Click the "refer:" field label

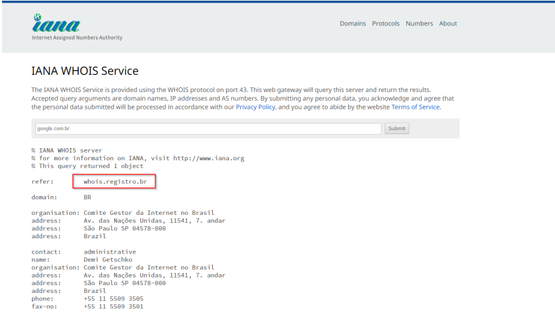pos(43,182)
